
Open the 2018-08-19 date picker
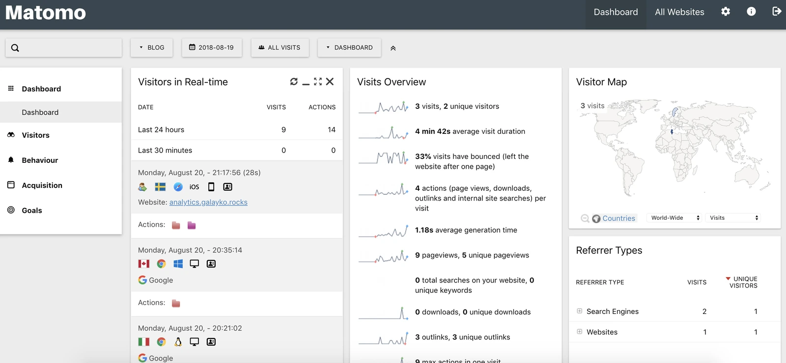pos(212,48)
